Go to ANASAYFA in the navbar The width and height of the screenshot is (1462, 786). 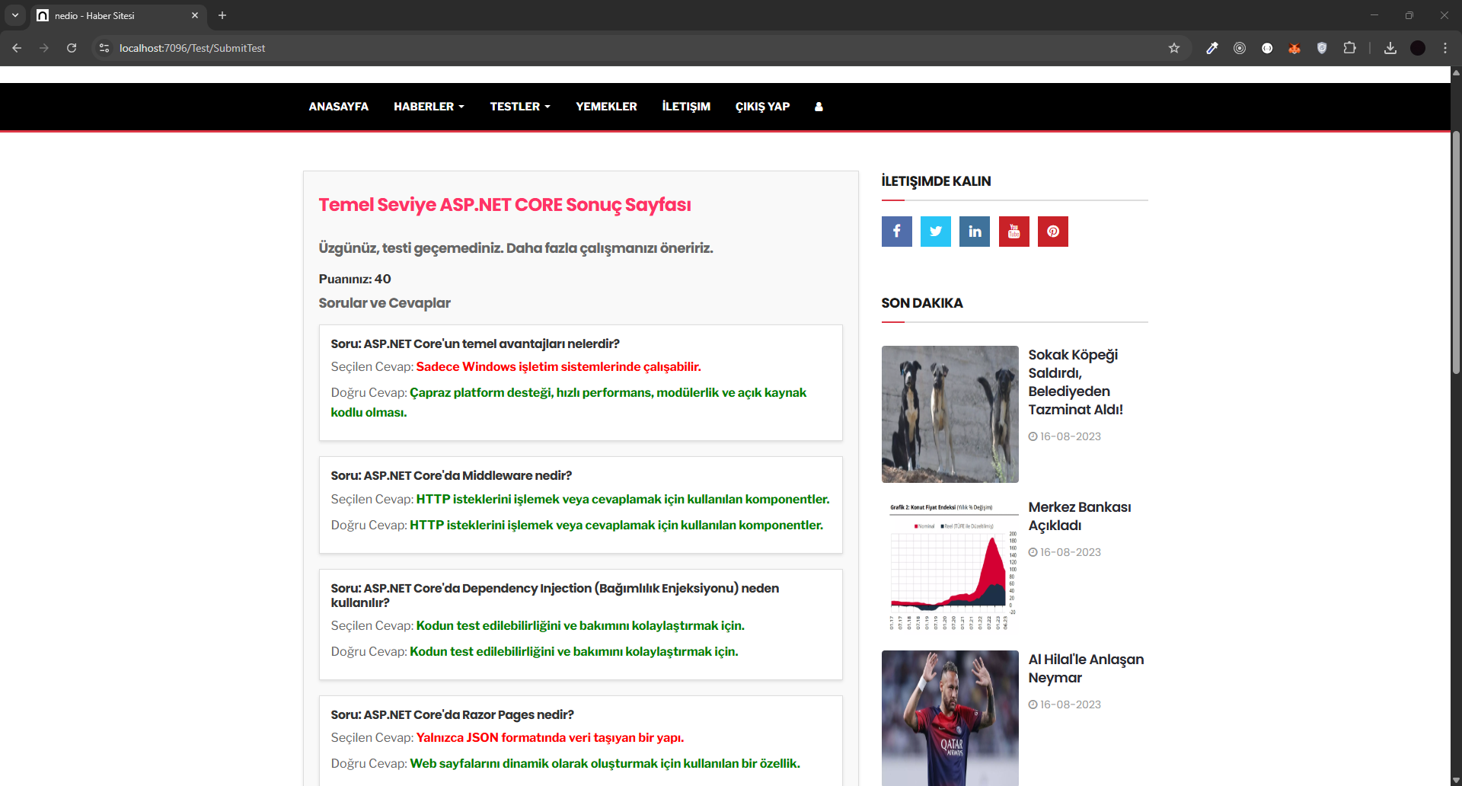point(338,107)
